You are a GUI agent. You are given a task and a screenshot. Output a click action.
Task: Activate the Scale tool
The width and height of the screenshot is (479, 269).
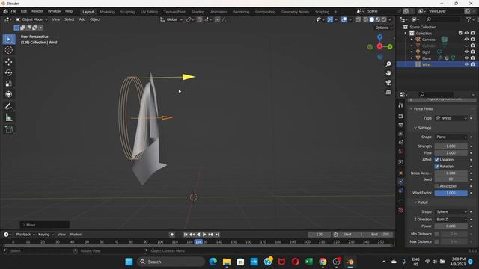point(8,83)
